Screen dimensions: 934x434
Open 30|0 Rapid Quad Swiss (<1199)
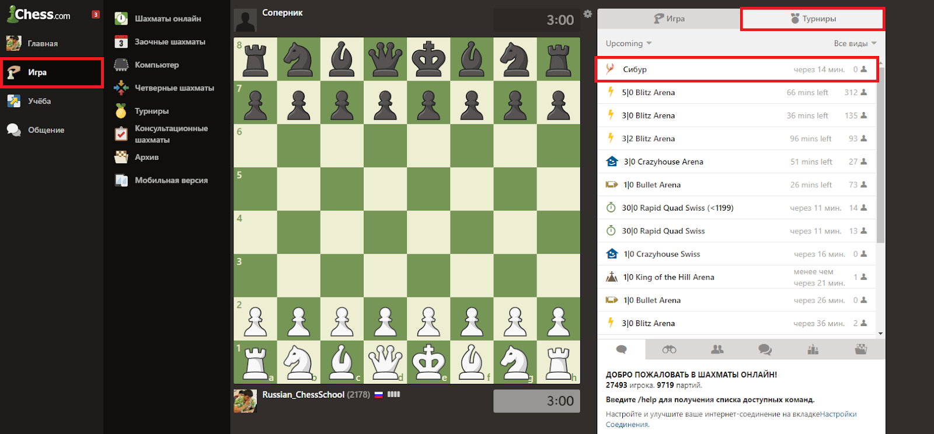pos(737,208)
